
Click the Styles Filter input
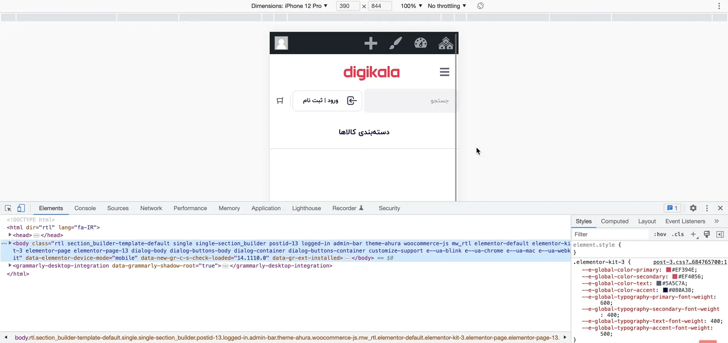[x=610, y=234]
